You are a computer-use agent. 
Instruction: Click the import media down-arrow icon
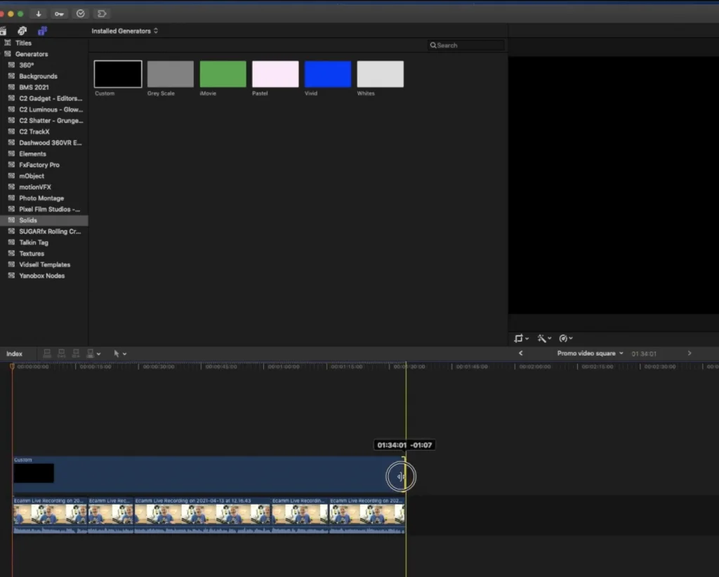(39, 14)
